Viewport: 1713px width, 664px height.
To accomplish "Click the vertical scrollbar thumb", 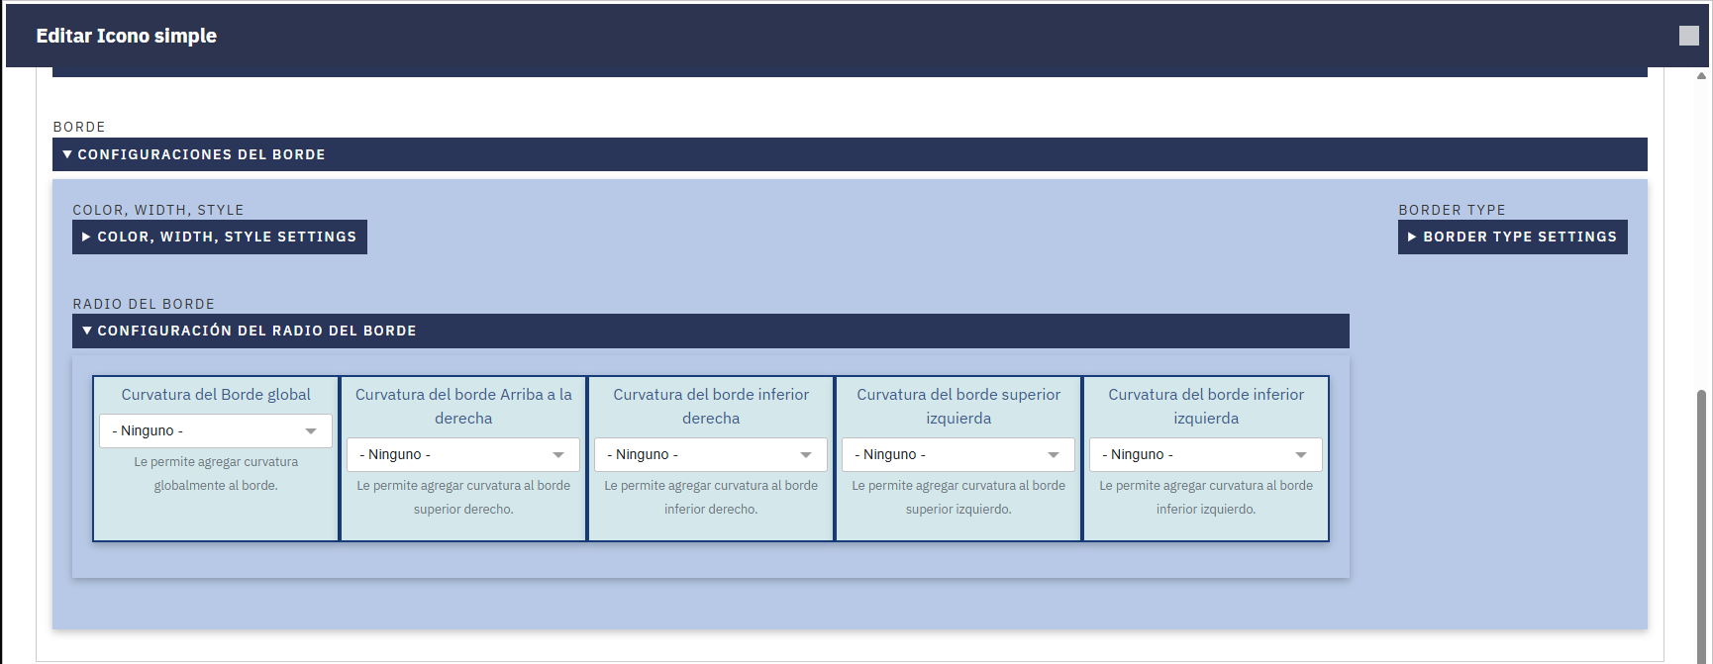I will [1701, 524].
